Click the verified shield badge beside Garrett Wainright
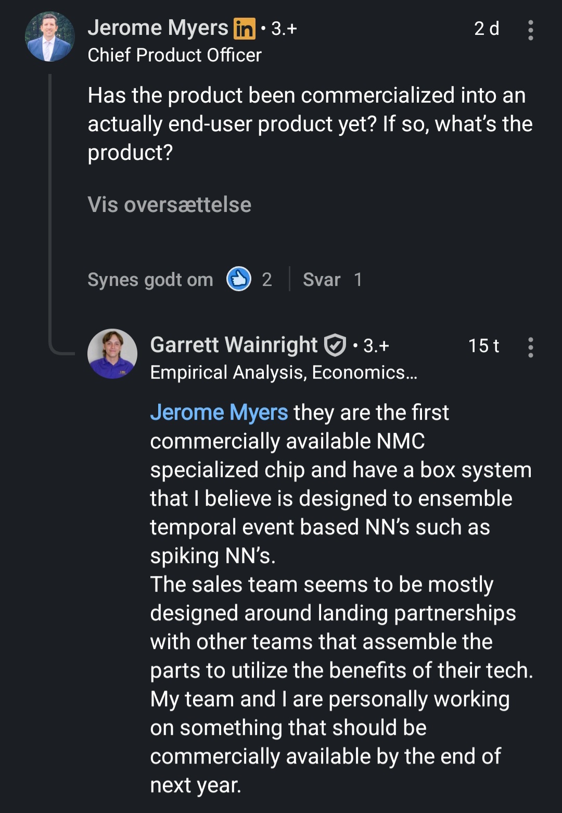Screen dimensions: 562x813 tap(335, 345)
